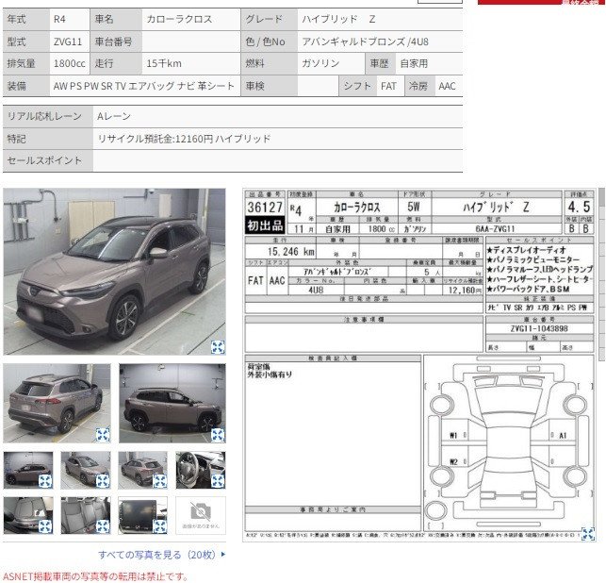Enlarge the main front-view car photo via expand icon

pyautogui.click(x=218, y=347)
